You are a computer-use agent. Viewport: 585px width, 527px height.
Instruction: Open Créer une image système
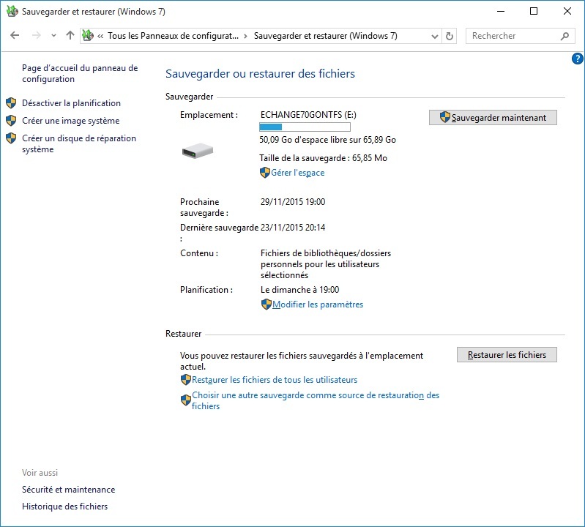[70, 121]
